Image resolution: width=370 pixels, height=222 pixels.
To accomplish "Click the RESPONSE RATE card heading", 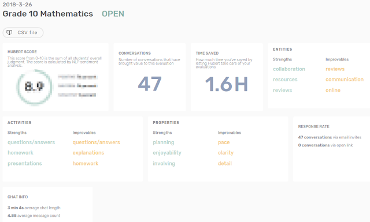I will click(x=313, y=127).
